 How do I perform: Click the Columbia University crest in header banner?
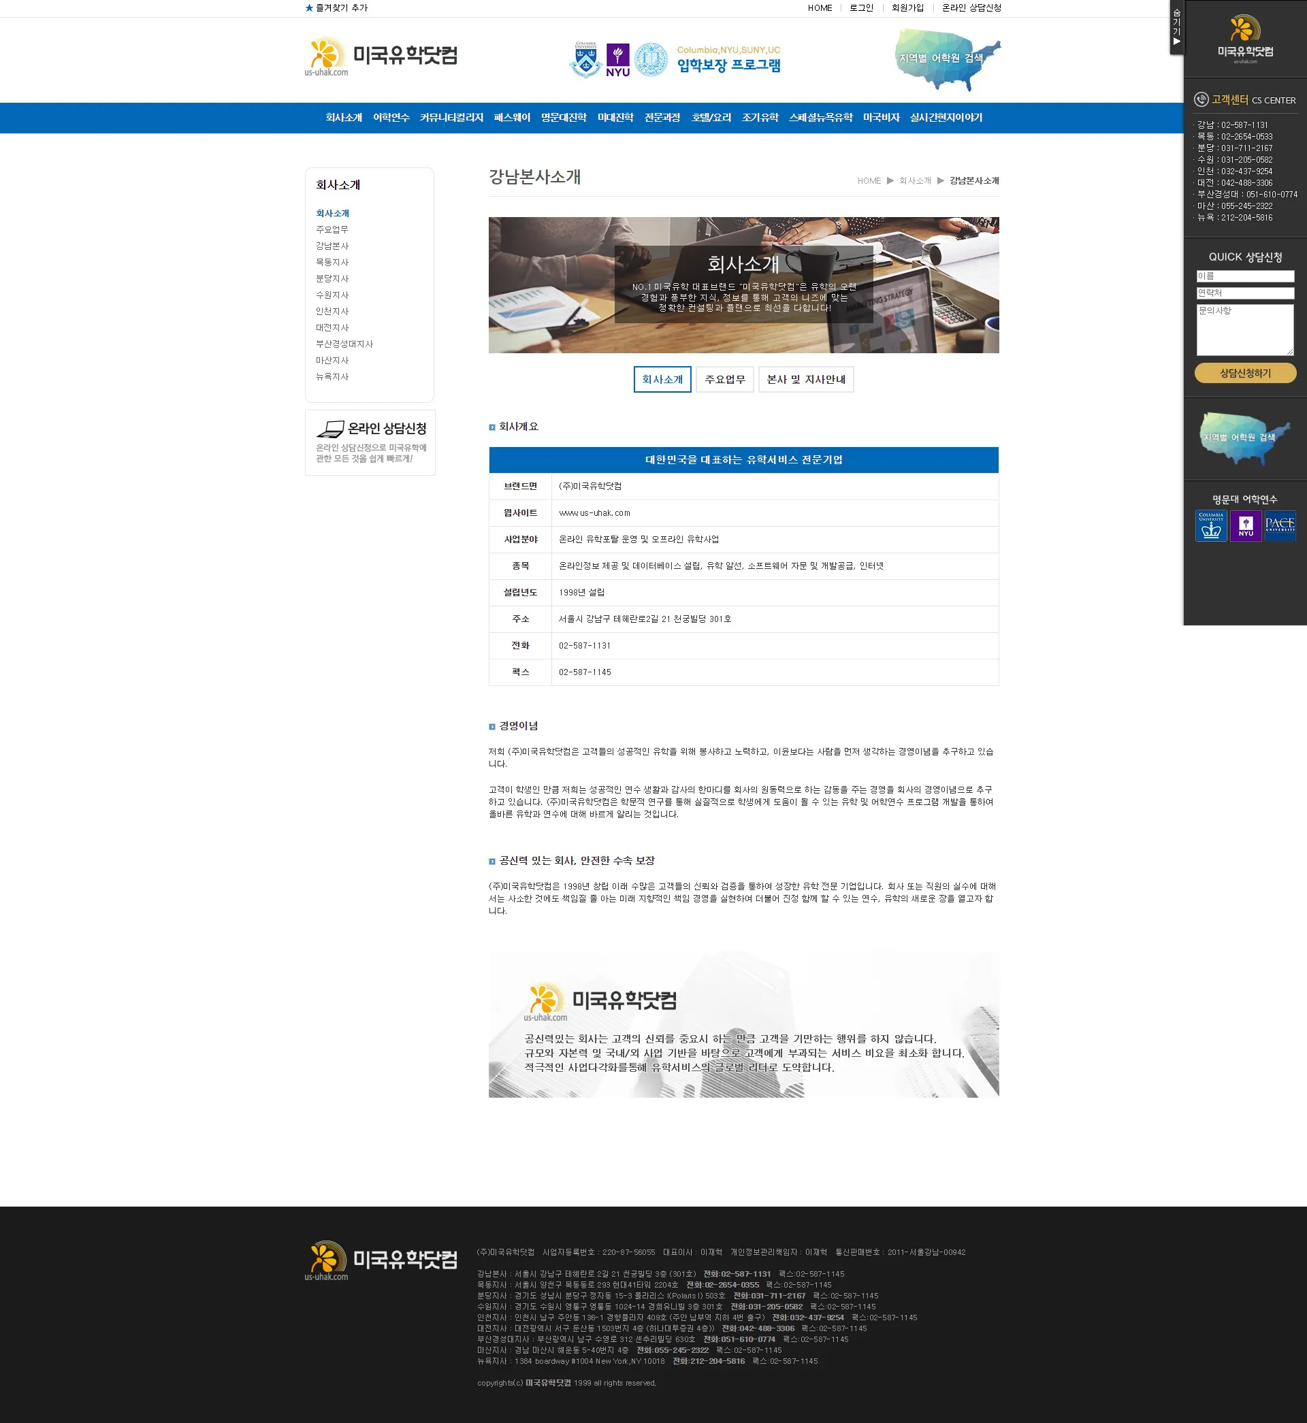[x=585, y=59]
